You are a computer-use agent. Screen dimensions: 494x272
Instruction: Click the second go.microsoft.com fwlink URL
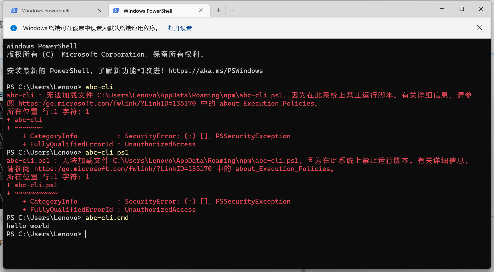click(x=123, y=169)
